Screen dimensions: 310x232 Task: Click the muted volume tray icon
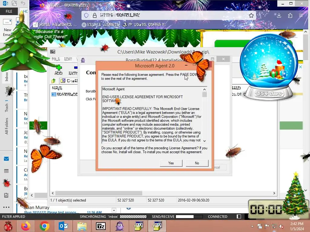281,226
